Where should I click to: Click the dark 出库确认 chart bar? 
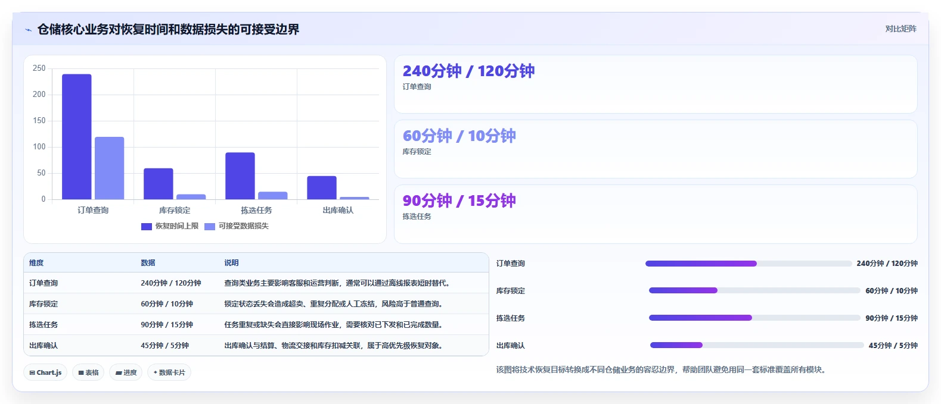point(322,187)
